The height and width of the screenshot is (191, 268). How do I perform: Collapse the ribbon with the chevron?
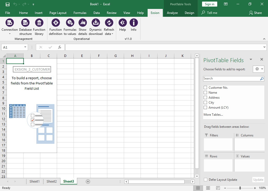pos(264,39)
